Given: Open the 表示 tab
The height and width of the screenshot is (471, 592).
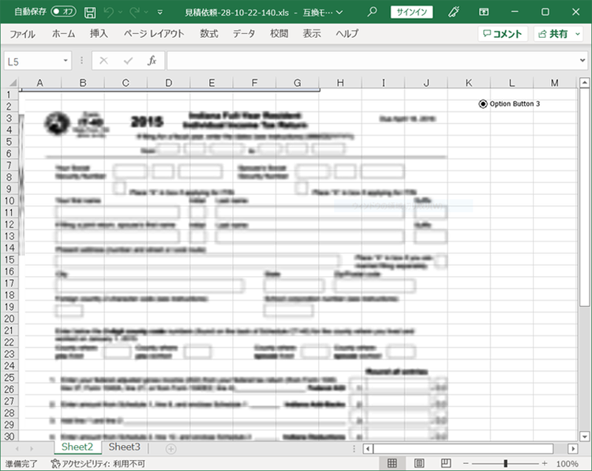Looking at the screenshot, I should [312, 34].
